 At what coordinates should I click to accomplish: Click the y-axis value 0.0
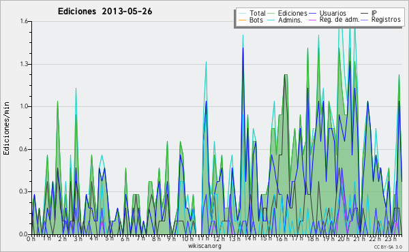(x=24, y=234)
